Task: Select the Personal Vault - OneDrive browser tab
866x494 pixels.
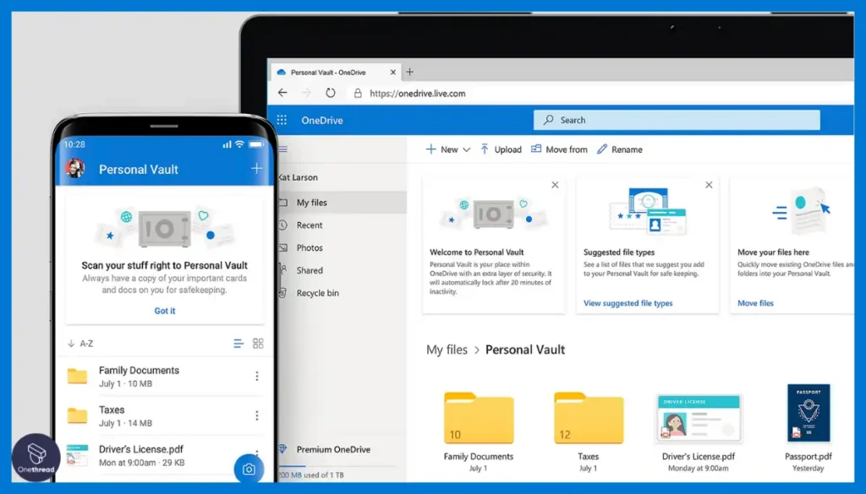Action: click(x=337, y=73)
